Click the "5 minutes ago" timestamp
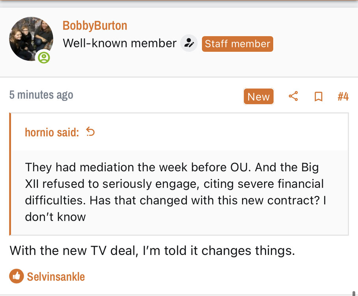 [41, 95]
